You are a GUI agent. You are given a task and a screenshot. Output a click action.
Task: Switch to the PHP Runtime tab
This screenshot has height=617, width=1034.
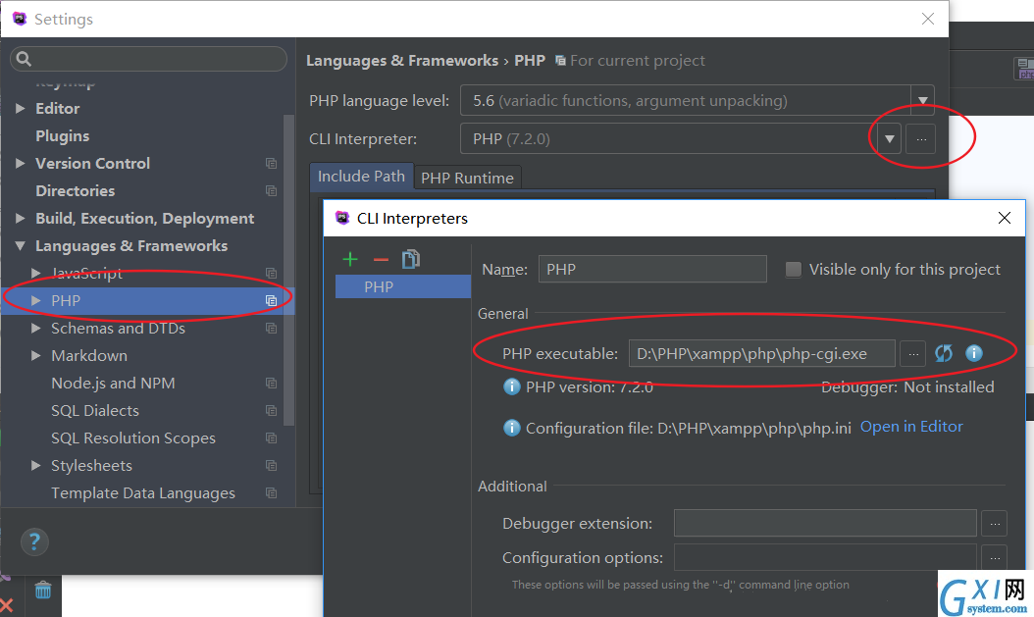[468, 178]
